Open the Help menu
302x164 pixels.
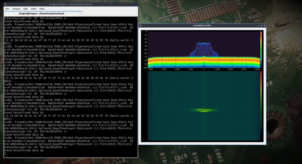[x=42, y=9]
